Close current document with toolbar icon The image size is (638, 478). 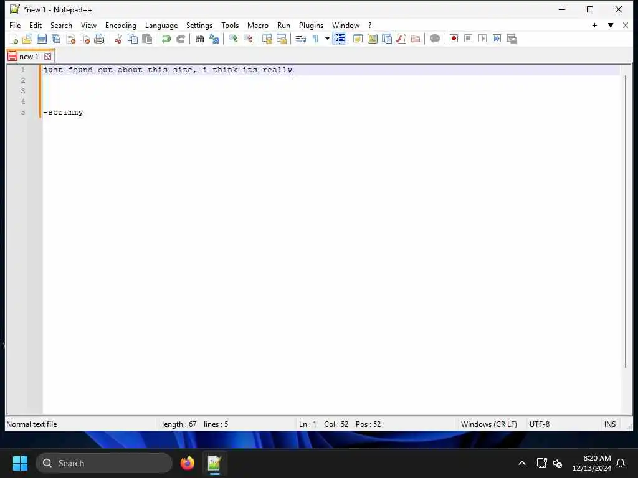coord(71,39)
